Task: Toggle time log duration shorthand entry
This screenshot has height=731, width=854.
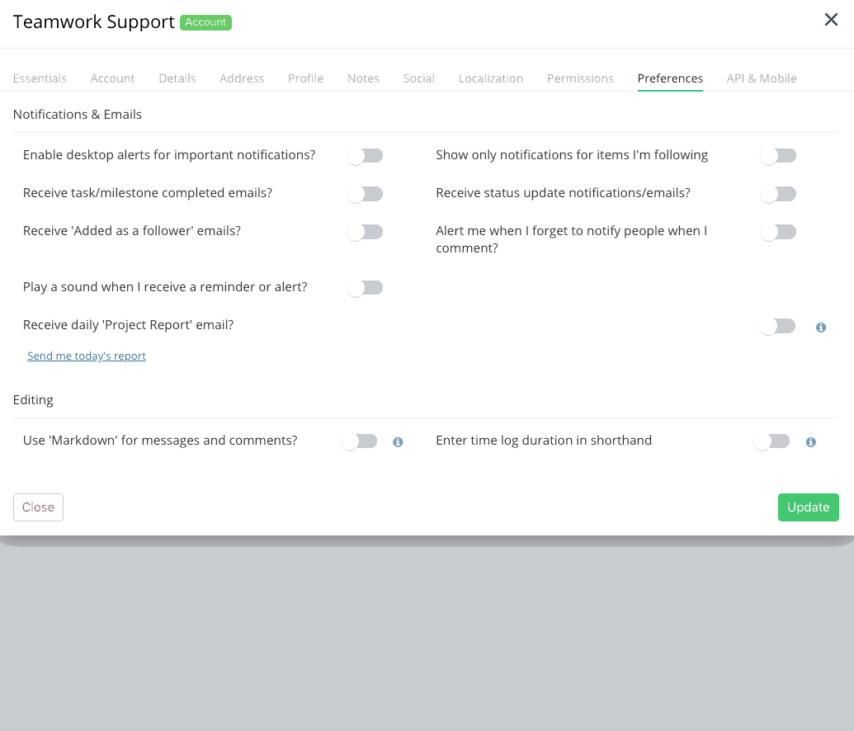Action: click(x=771, y=441)
